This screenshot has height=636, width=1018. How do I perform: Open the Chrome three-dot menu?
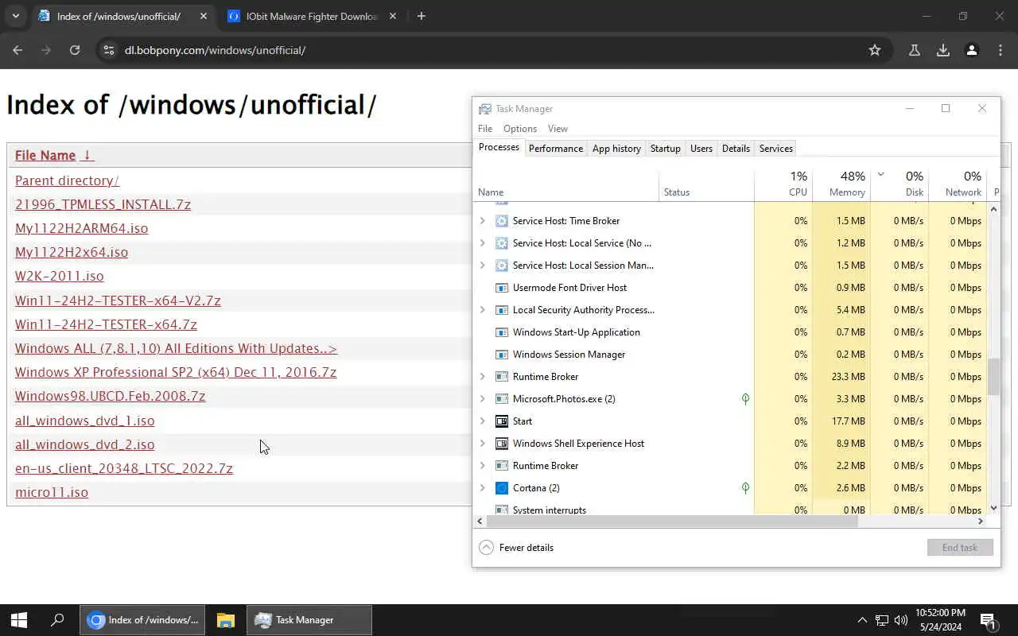[x=1001, y=50]
